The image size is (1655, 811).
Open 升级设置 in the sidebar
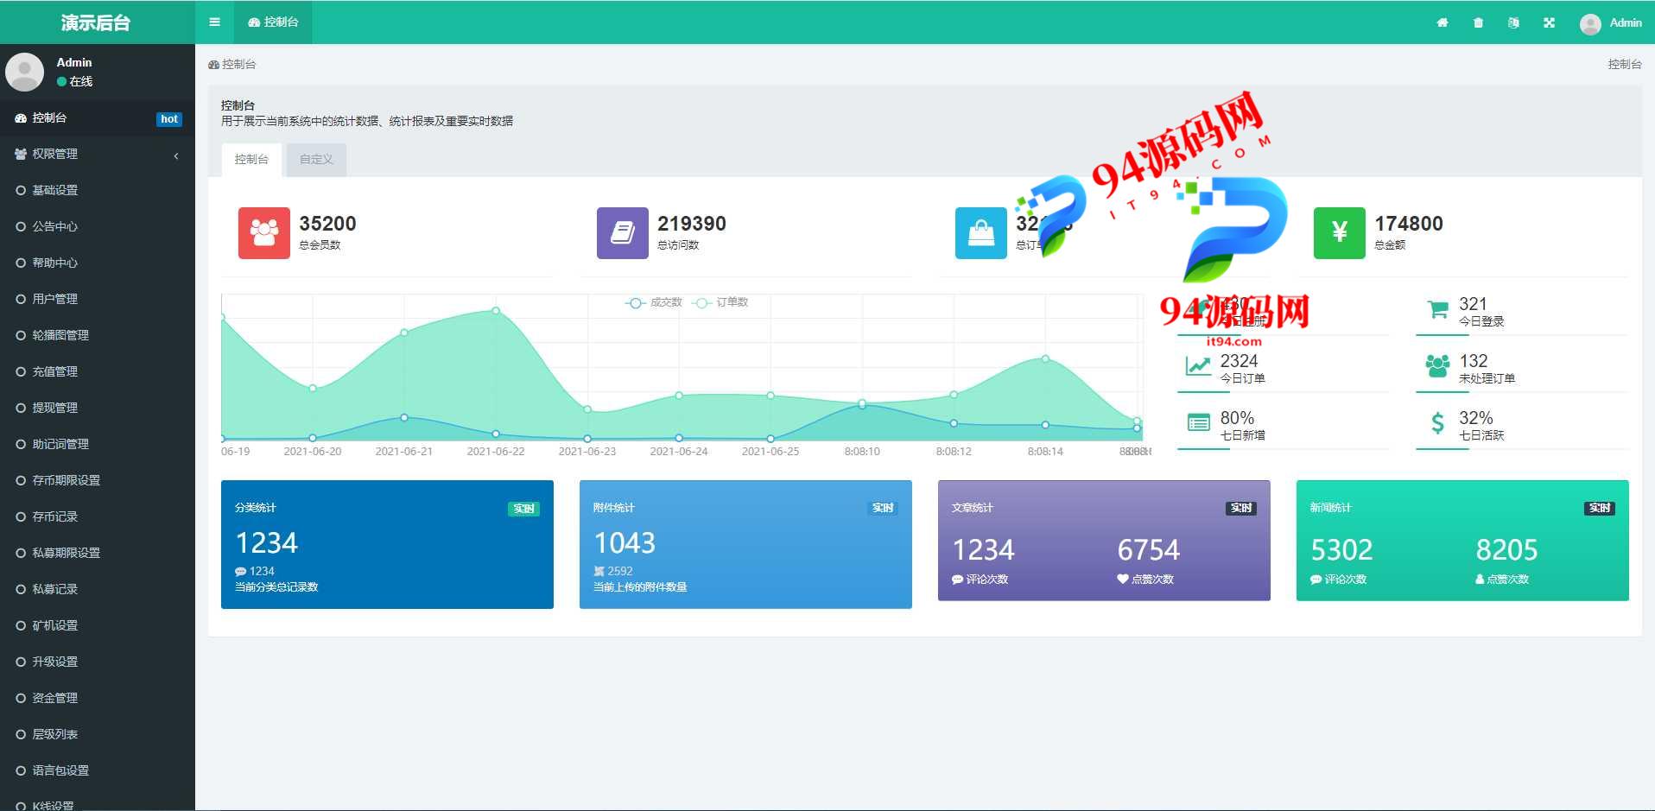pyautogui.click(x=98, y=662)
